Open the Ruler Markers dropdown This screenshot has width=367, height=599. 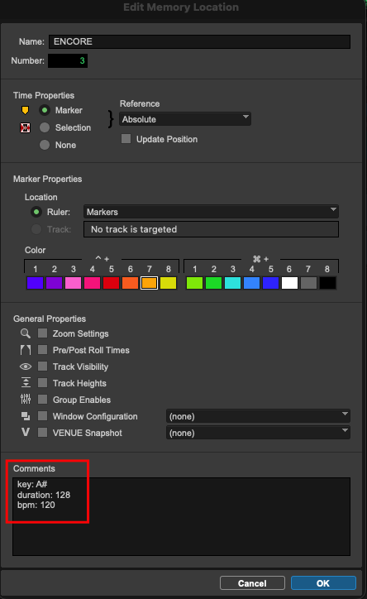tap(211, 212)
